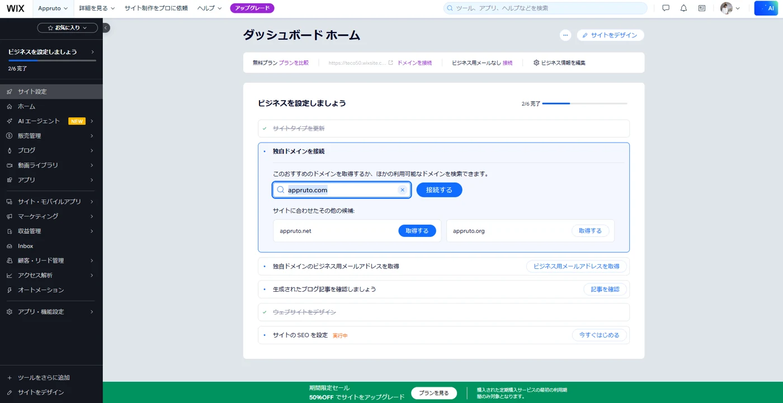Screen dimensions: 783x403
Task: Click the WIX logo
Action: (x=15, y=8)
